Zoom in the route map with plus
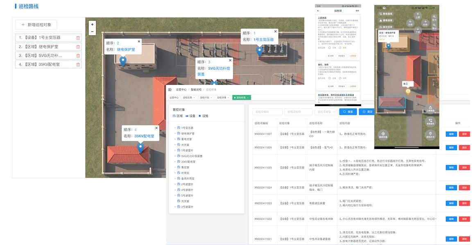The image size is (475, 245). pos(93,24)
